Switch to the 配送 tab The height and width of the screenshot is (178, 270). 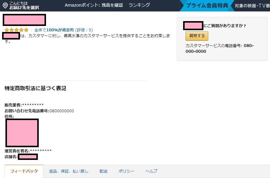tap(104, 171)
